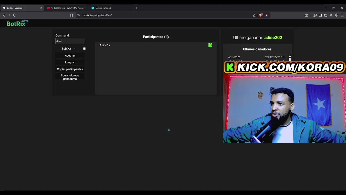Open the Brave Wallet icon

326,15
